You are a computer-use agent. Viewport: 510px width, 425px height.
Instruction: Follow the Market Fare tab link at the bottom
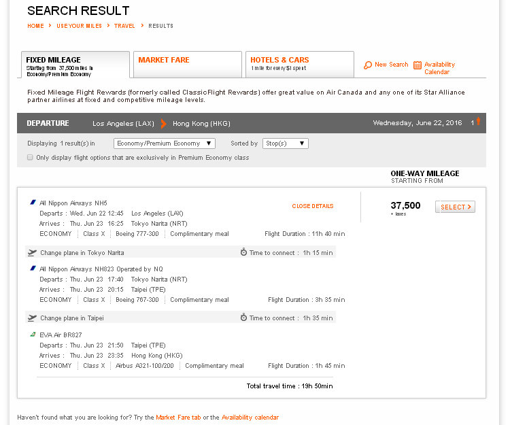click(178, 418)
